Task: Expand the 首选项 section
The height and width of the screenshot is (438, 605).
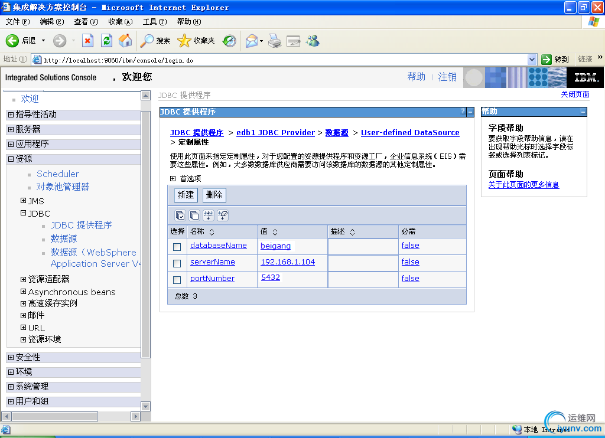Action: click(x=173, y=178)
